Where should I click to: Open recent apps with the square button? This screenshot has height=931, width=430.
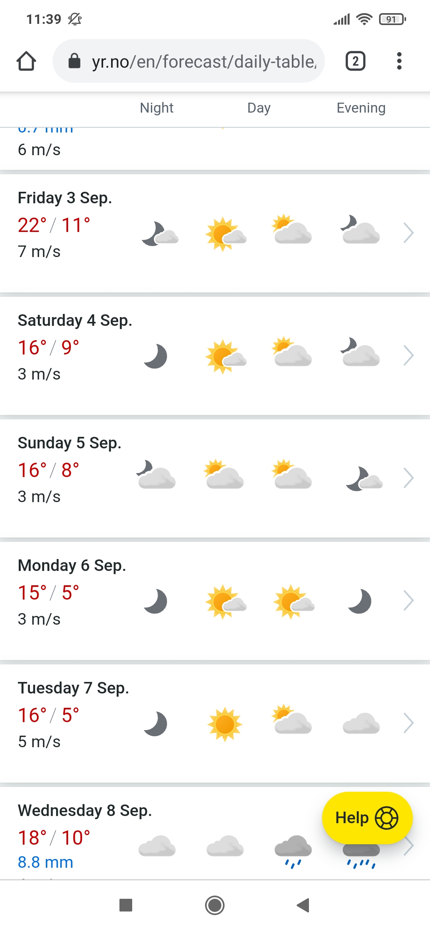tap(126, 905)
